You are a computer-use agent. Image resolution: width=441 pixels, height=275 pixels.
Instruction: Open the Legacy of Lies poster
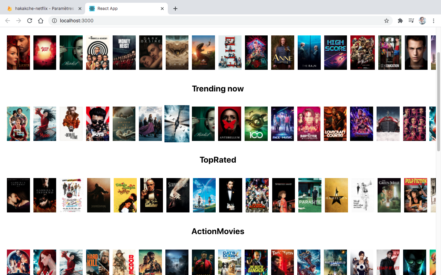coord(388,262)
